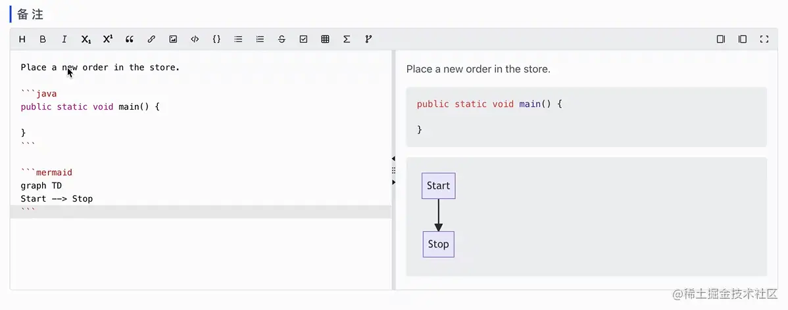Viewport: 788px width, 310px height.
Task: Insert inline code
Action: tap(195, 39)
